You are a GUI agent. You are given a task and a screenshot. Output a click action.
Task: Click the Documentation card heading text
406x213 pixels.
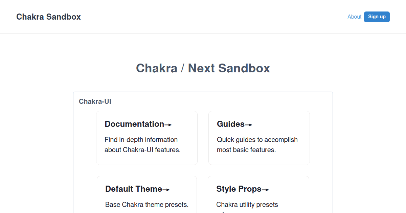coord(134,124)
